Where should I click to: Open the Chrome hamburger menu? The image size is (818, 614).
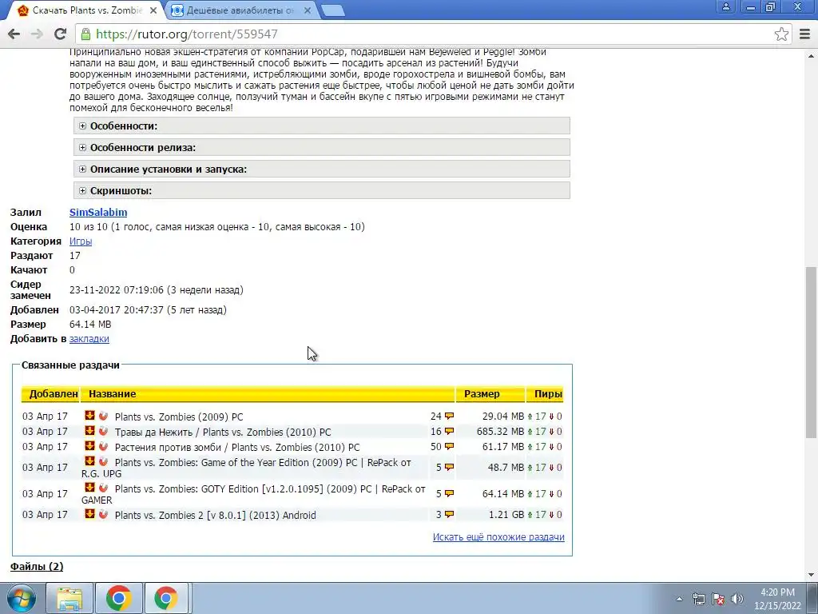[x=805, y=34]
